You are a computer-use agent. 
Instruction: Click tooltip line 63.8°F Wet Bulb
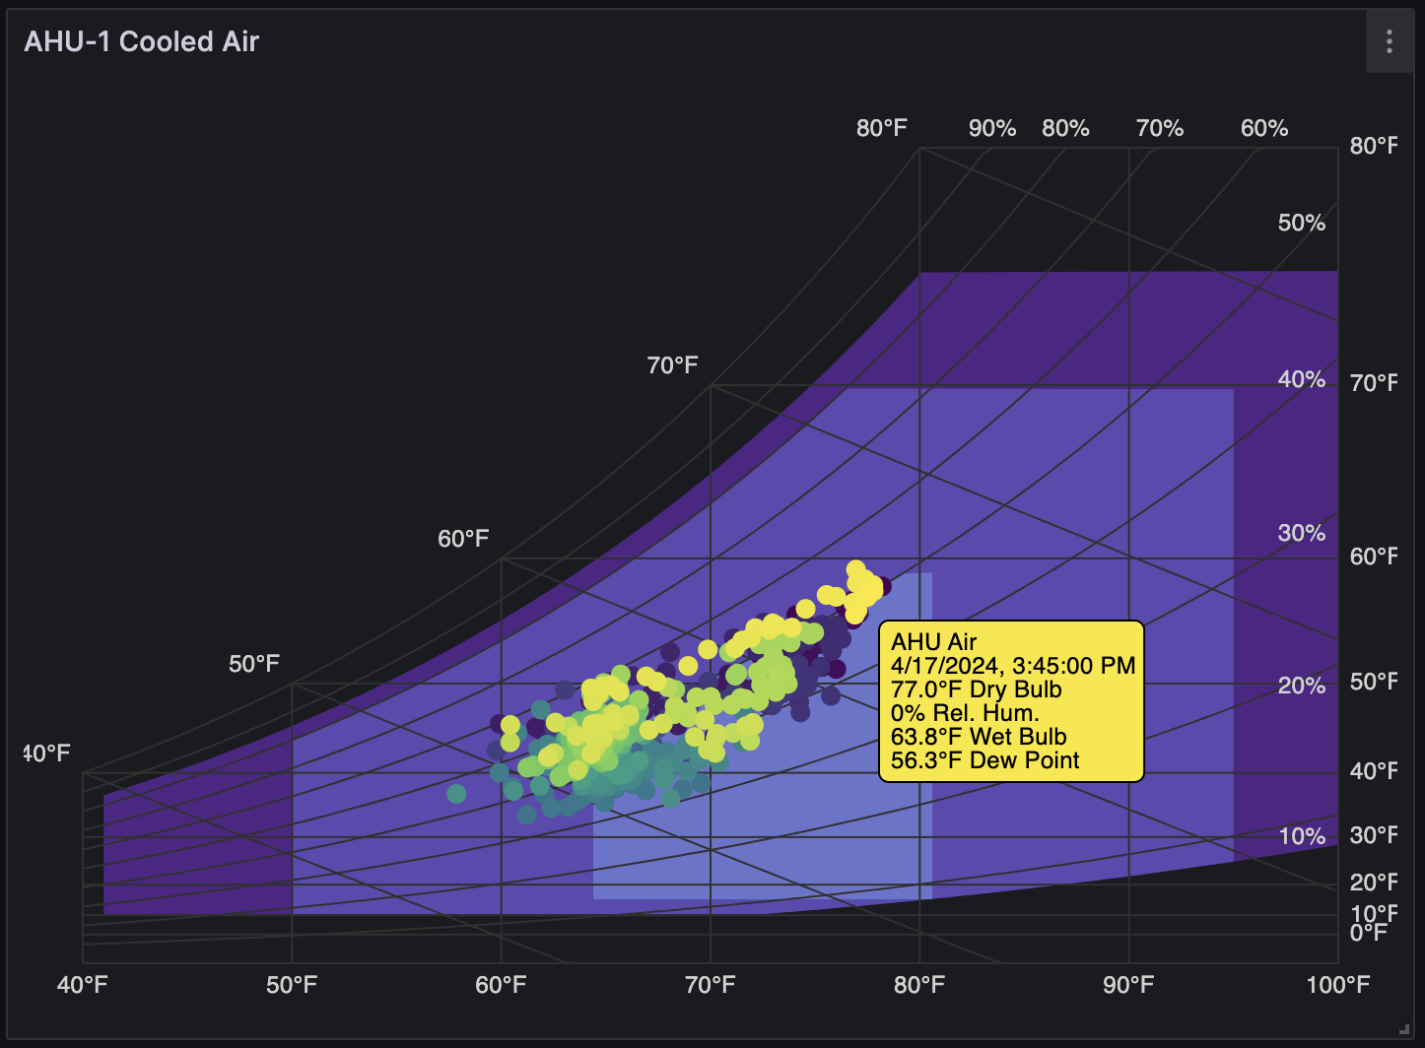[979, 737]
